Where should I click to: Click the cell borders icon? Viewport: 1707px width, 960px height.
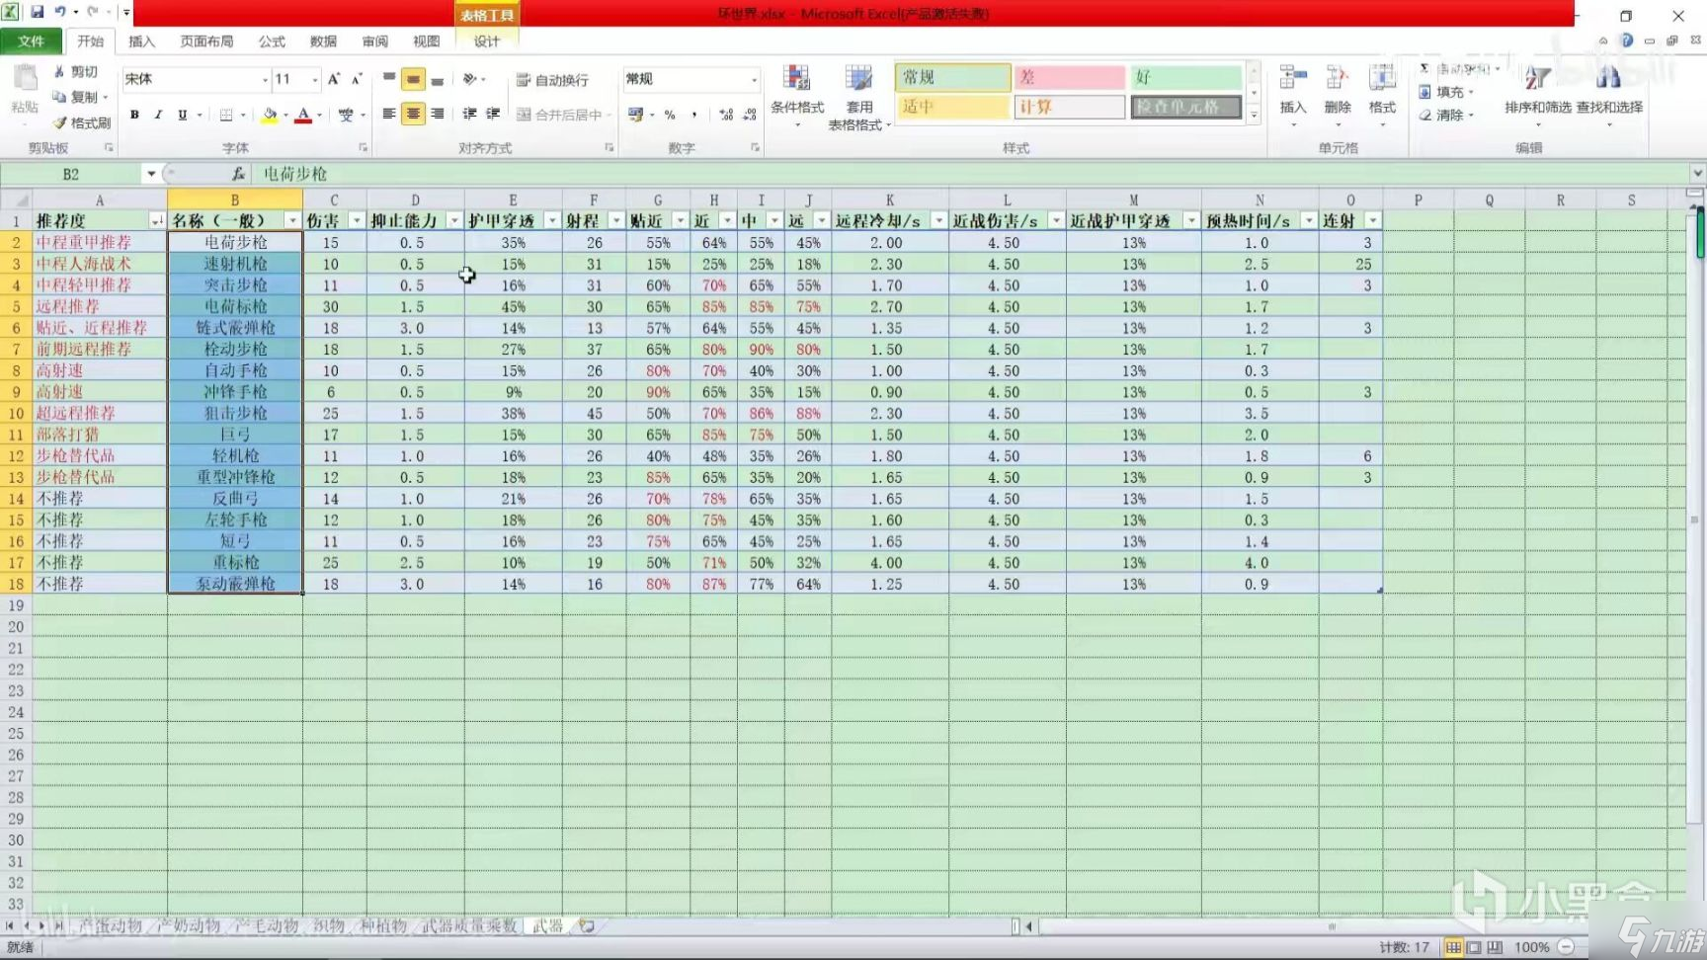226,115
